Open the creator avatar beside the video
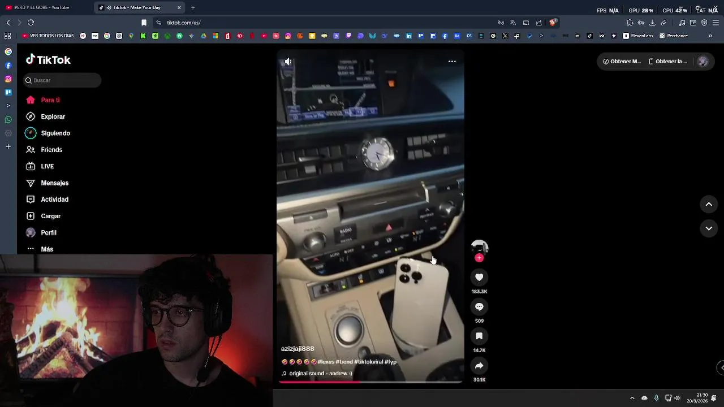 (x=479, y=247)
